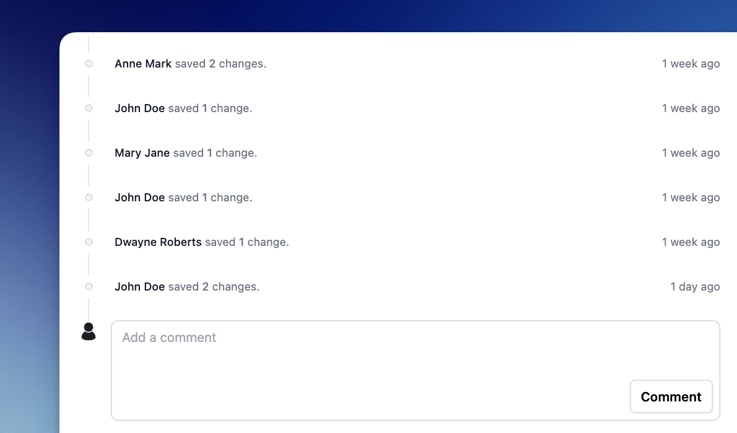Click the "1 week ago" timestamp on Mary Jane's entry
Screen dimensions: 737x433
pos(691,153)
